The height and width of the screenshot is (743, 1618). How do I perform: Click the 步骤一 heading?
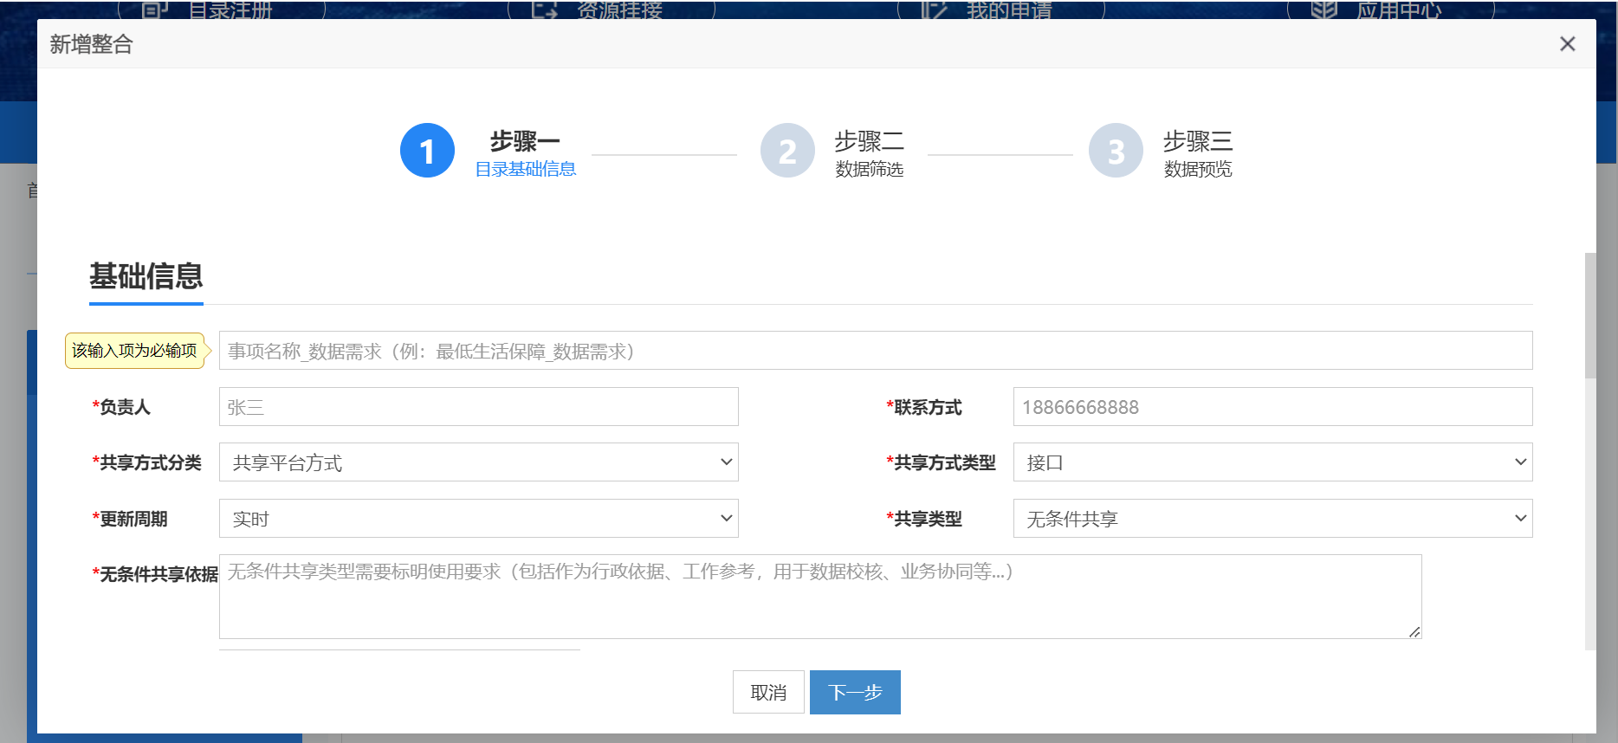click(x=525, y=140)
